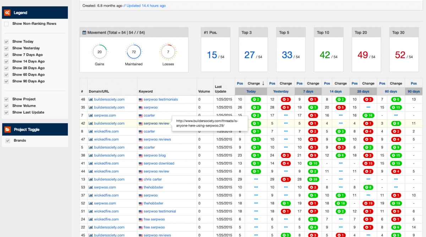Image resolution: width=426 pixels, height=237 pixels.
Task: Uncheck the Show Yesterday option
Action: click(x=6, y=48)
